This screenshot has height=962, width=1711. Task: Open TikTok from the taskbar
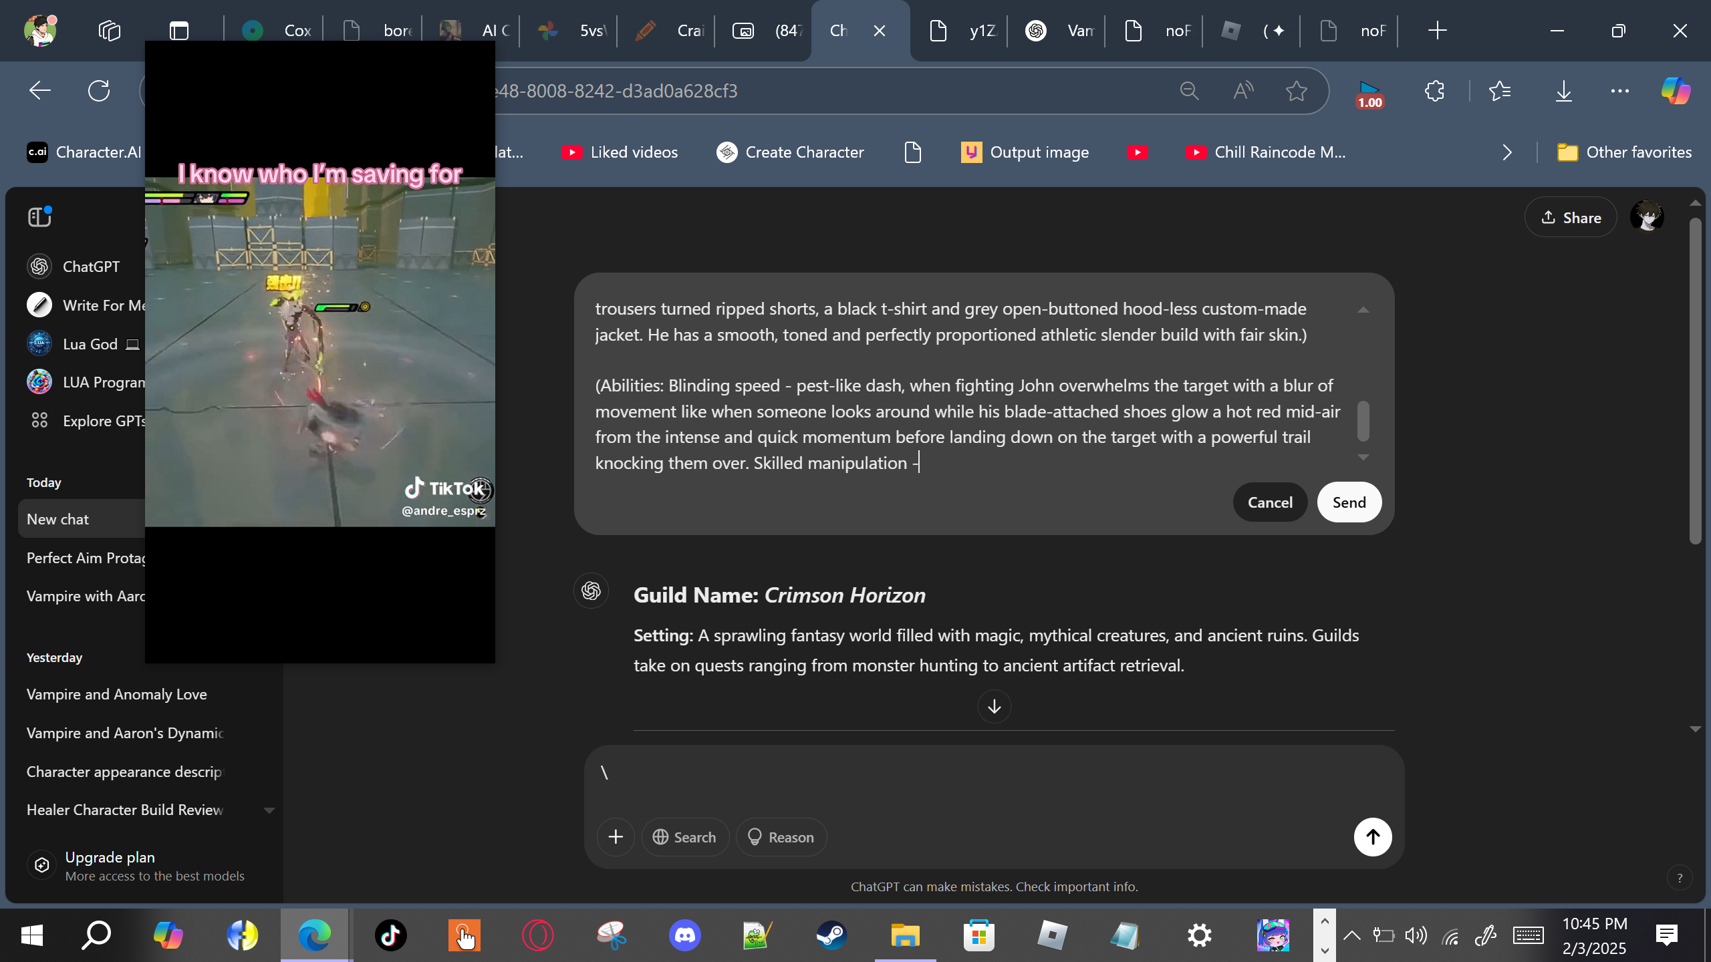[x=390, y=935]
